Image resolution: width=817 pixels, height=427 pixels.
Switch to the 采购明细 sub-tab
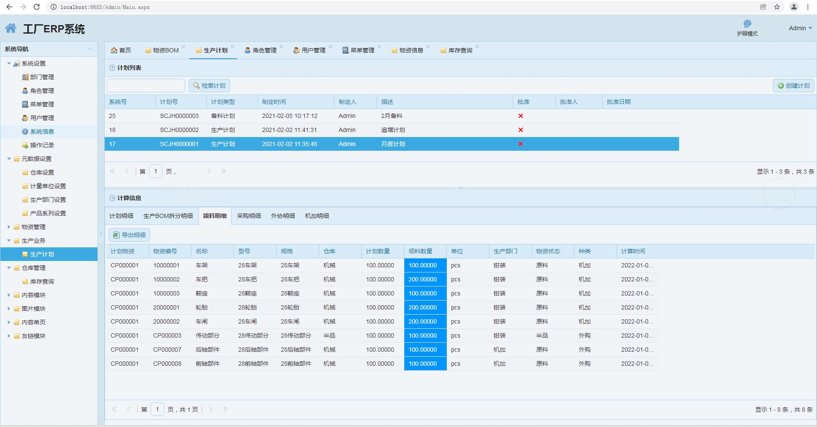pyautogui.click(x=249, y=216)
